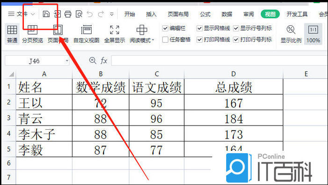Toggle 显示网格线 checkbox

point(200,28)
